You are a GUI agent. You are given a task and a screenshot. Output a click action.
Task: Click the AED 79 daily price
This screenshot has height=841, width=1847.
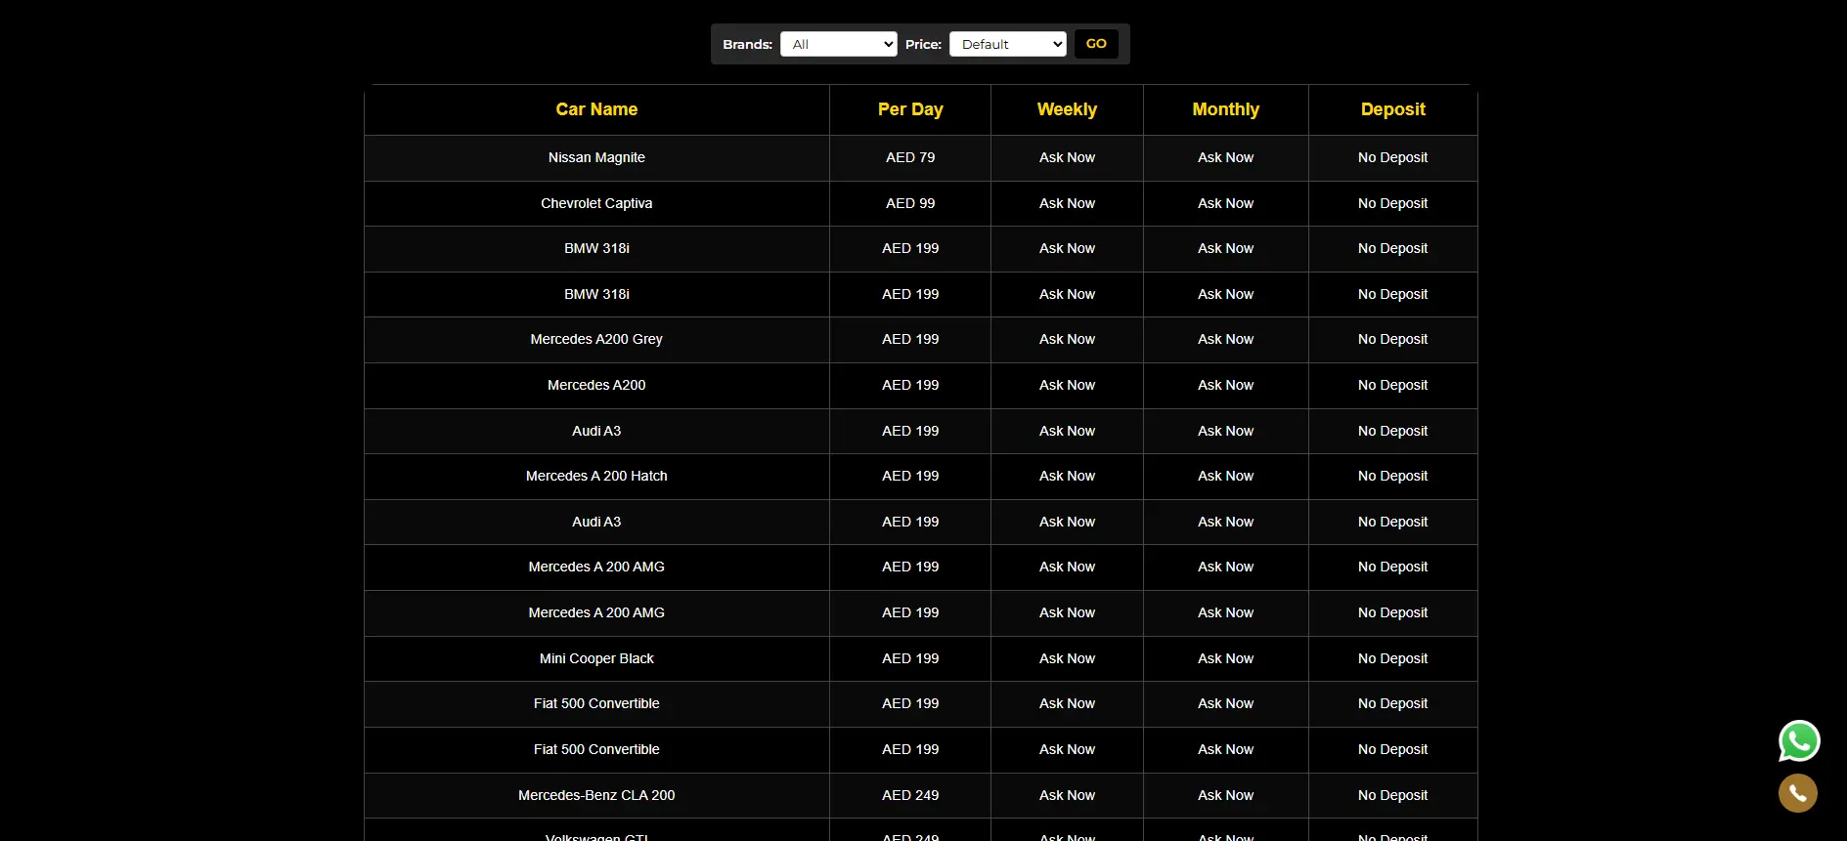(910, 157)
